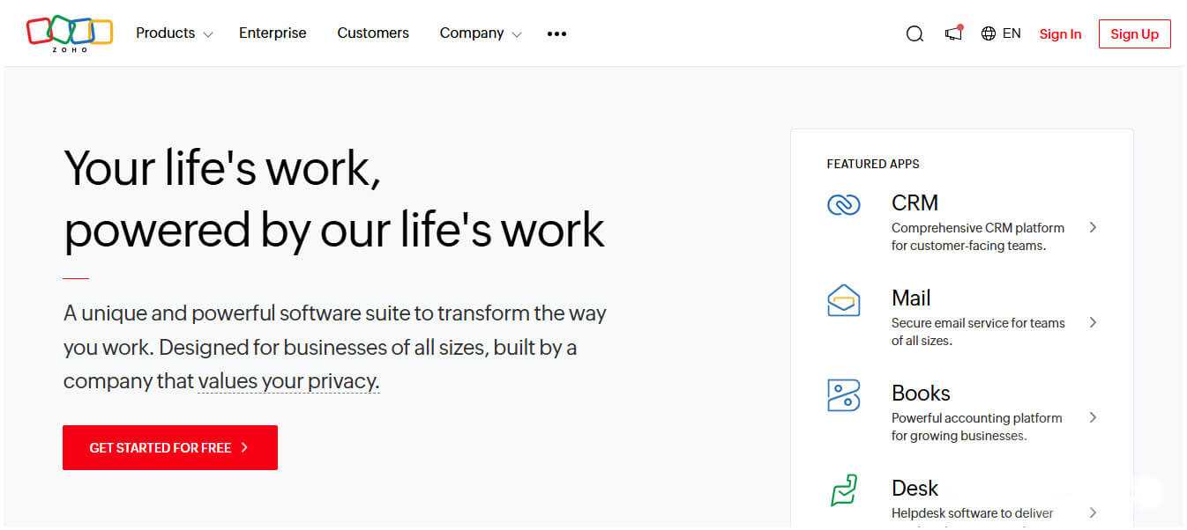
Task: Click the globe language icon
Action: [989, 33]
